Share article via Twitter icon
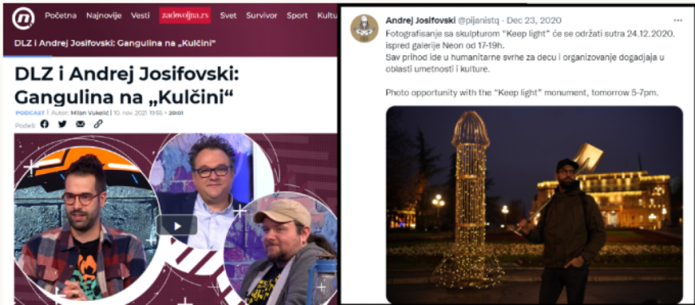The height and width of the screenshot is (305, 695). click(62, 124)
